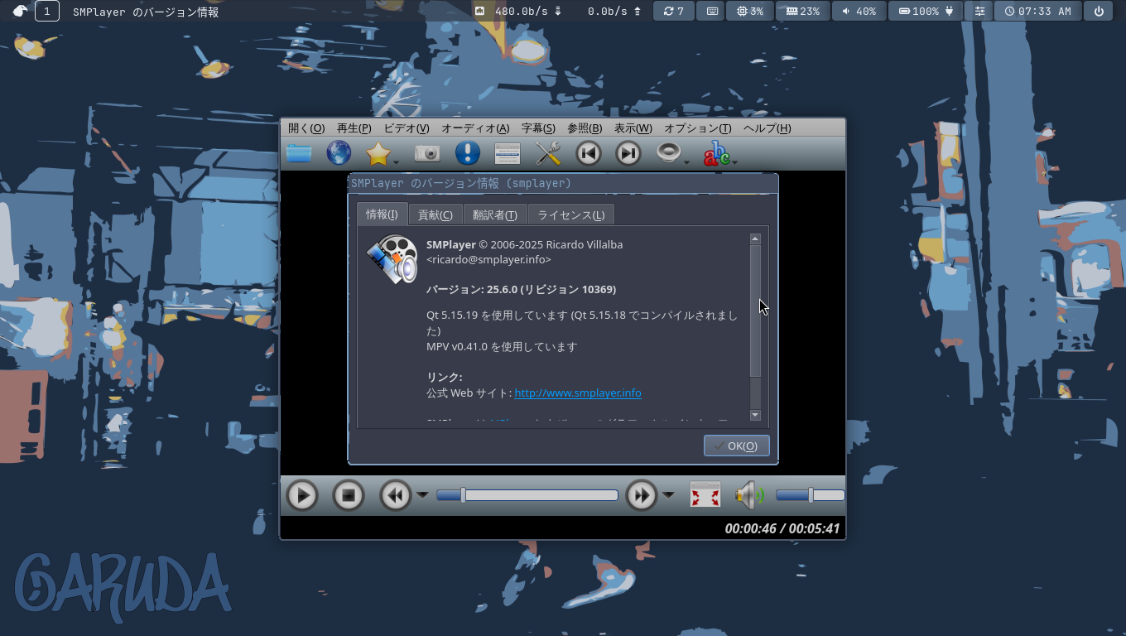Click the updates indicator showing 7
The width and height of the screenshot is (1126, 636).
674,12
